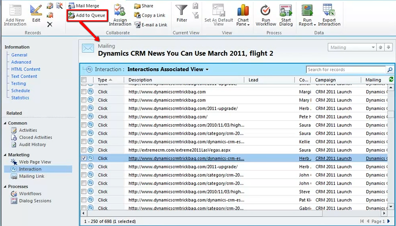The height and width of the screenshot is (226, 396).
Task: Open Workflows under Processes
Action: pos(26,194)
